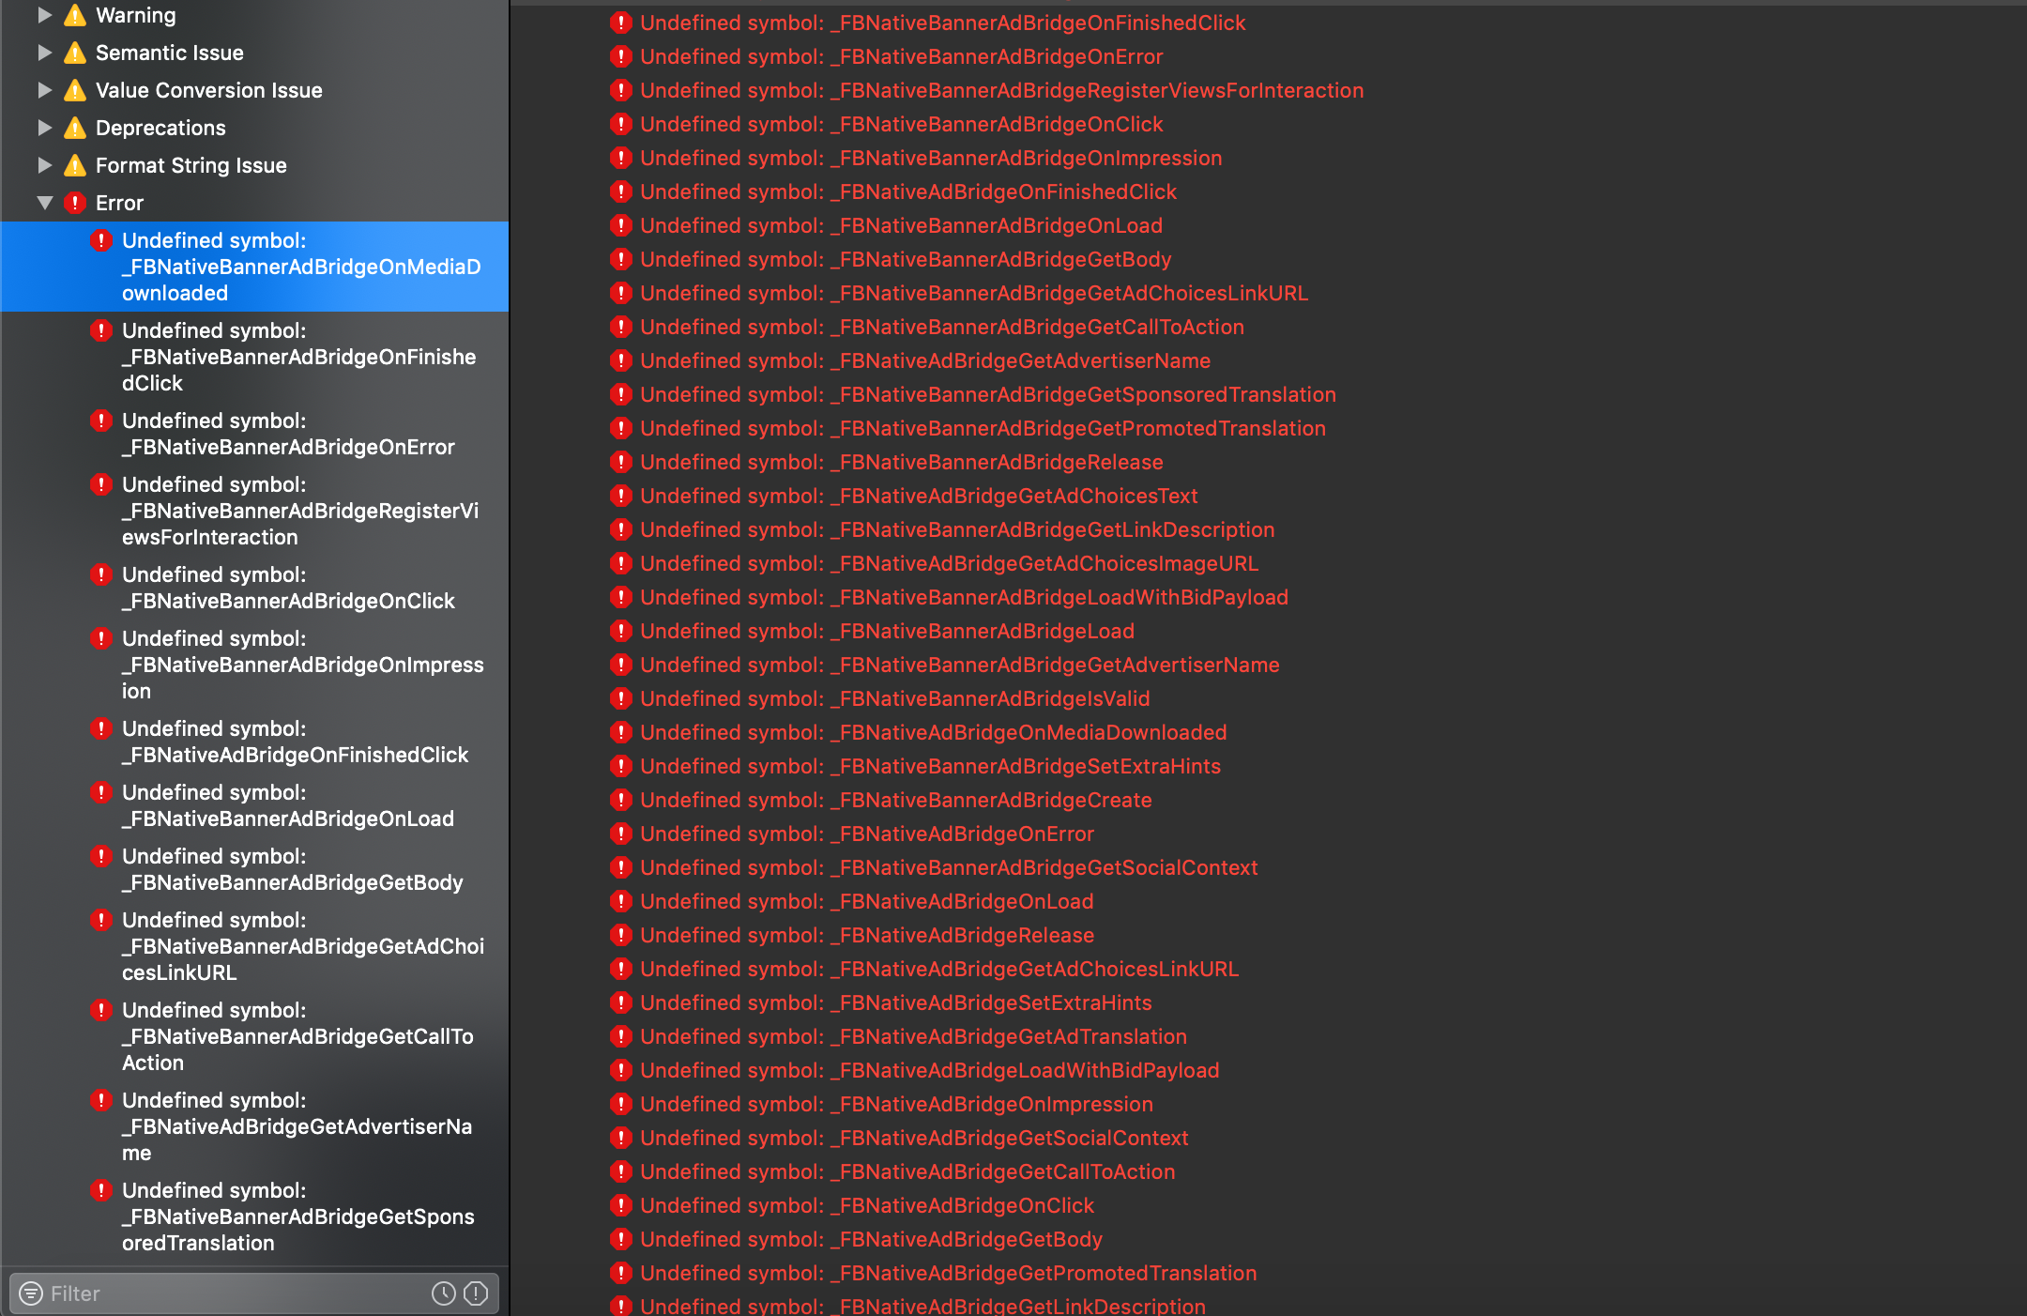This screenshot has height=1316, width=2027.
Task: Click the Format String Issue warning icon
Action: (75, 165)
